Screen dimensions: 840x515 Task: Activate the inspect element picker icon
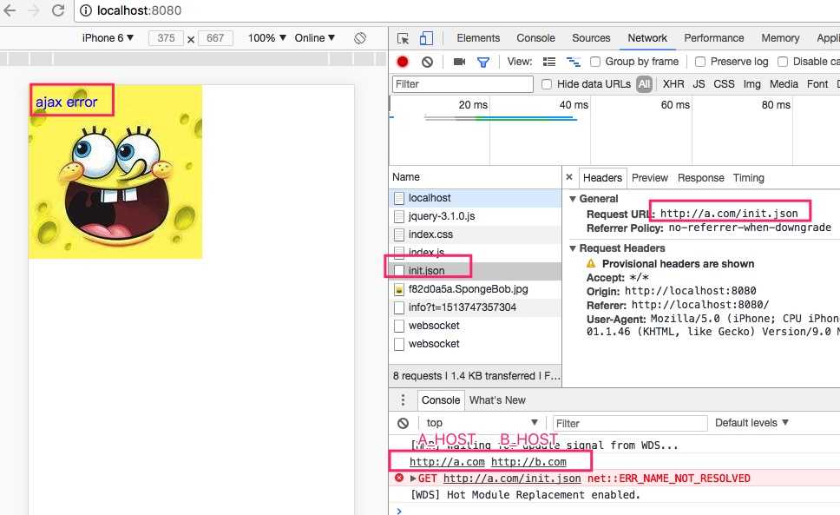(403, 38)
